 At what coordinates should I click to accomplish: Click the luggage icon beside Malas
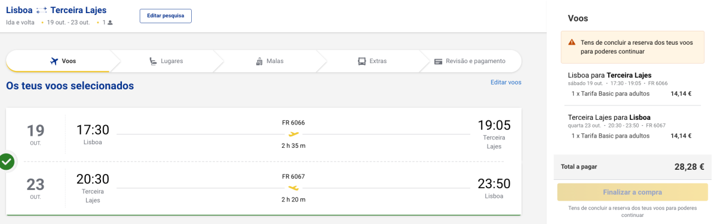pos(259,61)
